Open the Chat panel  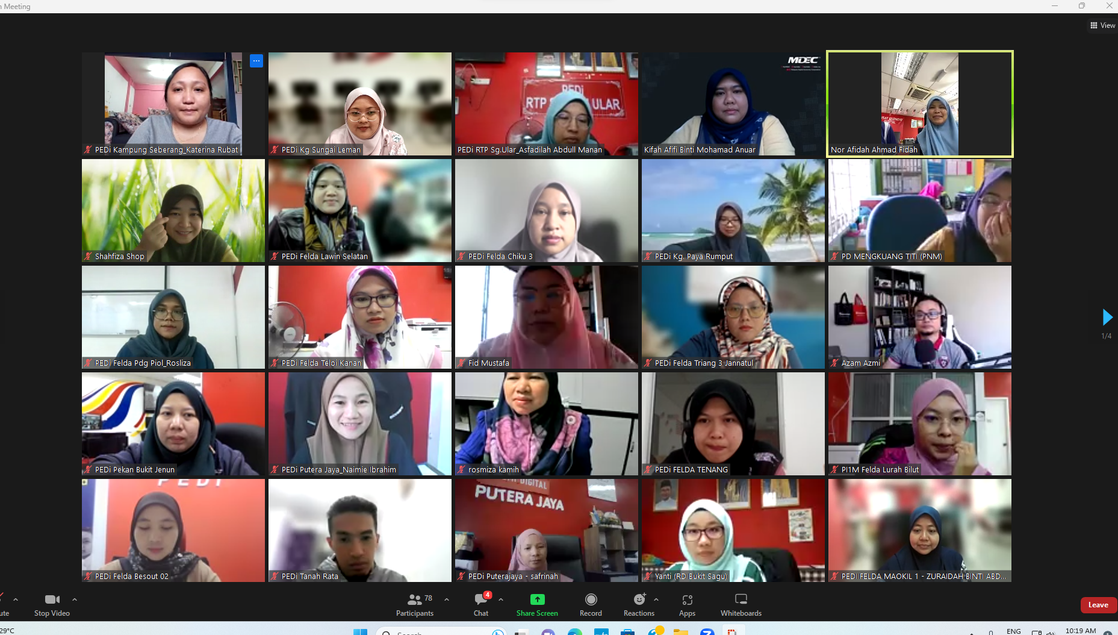click(481, 604)
